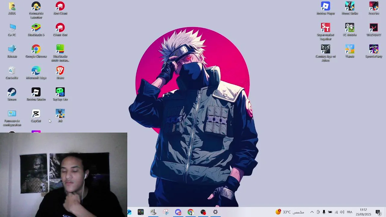This screenshot has width=386, height=217.
Task: Open the Settings gear in the taskbar
Action: 215,212
